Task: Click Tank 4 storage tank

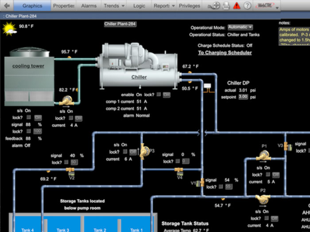Action: [x=27, y=224]
